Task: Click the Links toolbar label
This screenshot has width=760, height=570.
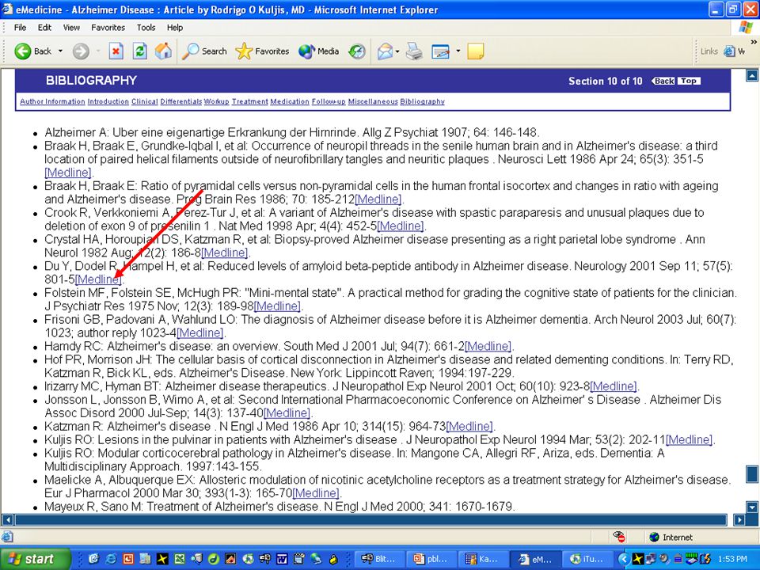Action: [709, 51]
